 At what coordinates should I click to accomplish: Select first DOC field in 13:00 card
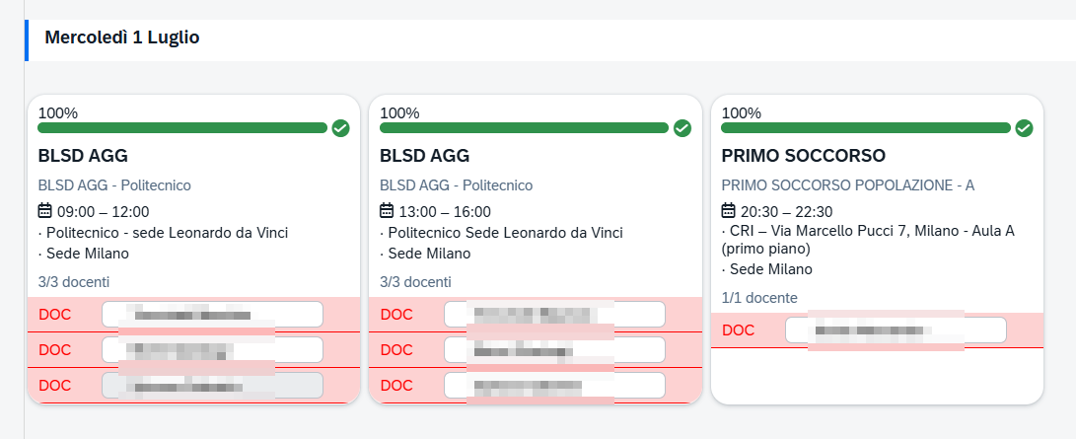[x=554, y=315]
